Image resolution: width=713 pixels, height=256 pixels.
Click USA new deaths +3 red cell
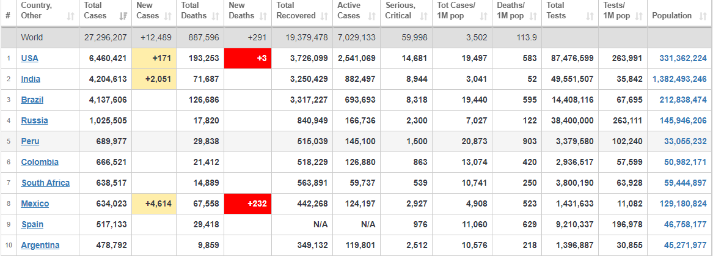[248, 58]
